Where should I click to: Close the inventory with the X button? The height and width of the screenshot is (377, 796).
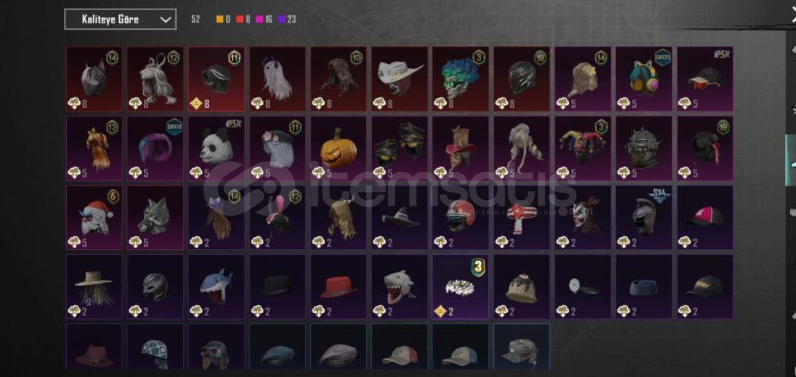click(793, 16)
